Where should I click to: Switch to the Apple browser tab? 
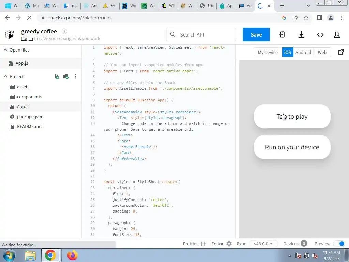226,6
